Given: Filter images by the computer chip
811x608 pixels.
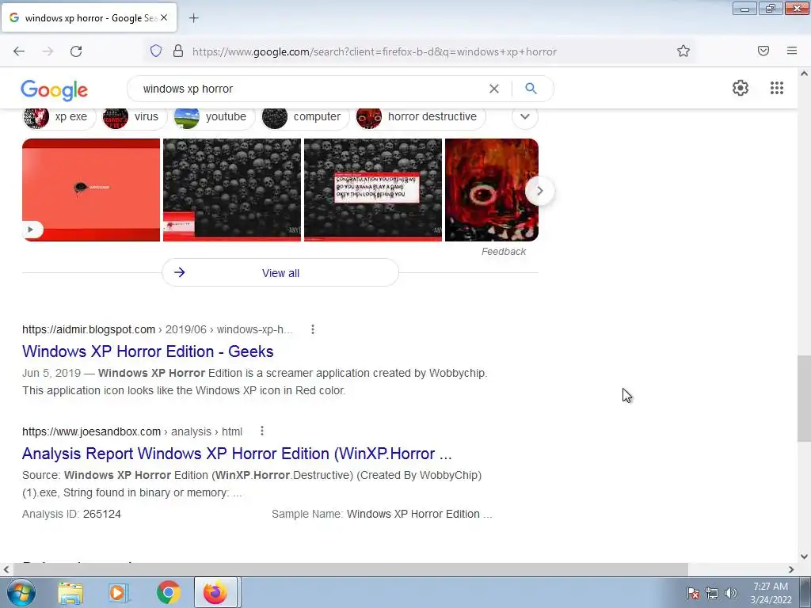Looking at the screenshot, I should 305,117.
